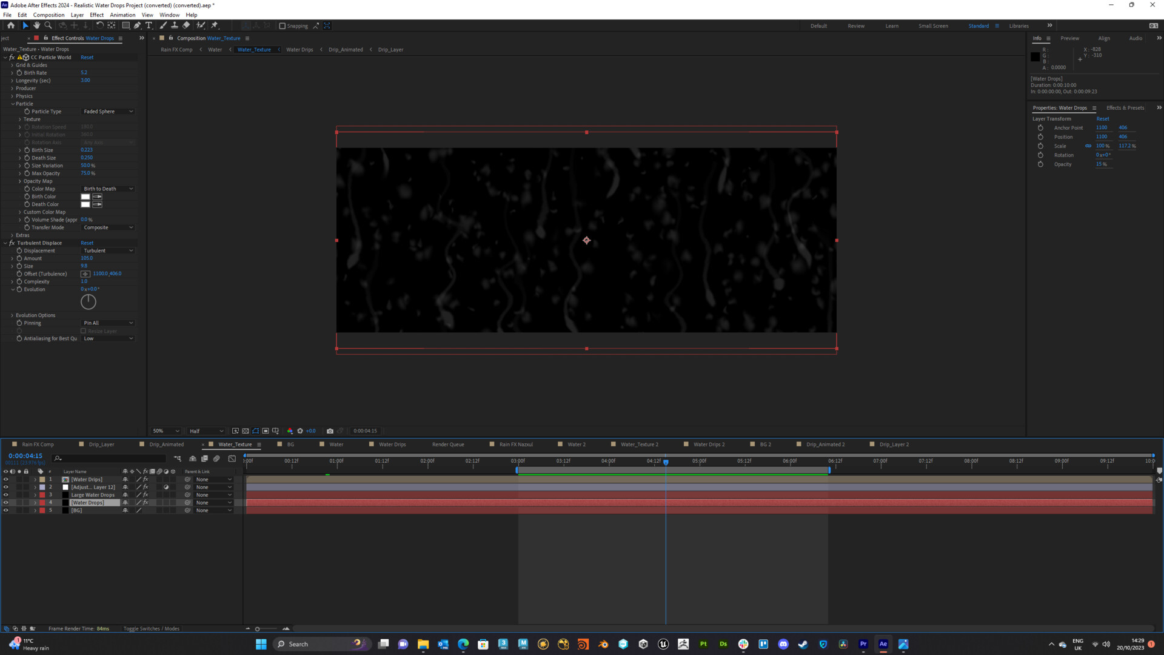Activate the Horizontal Type tool
This screenshot has height=655, width=1164.
[x=149, y=25]
